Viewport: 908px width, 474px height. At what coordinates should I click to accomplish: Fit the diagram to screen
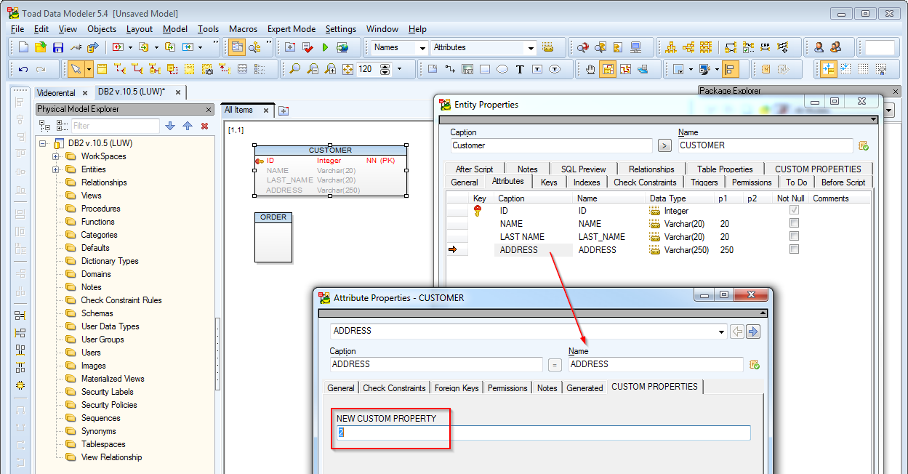[347, 69]
